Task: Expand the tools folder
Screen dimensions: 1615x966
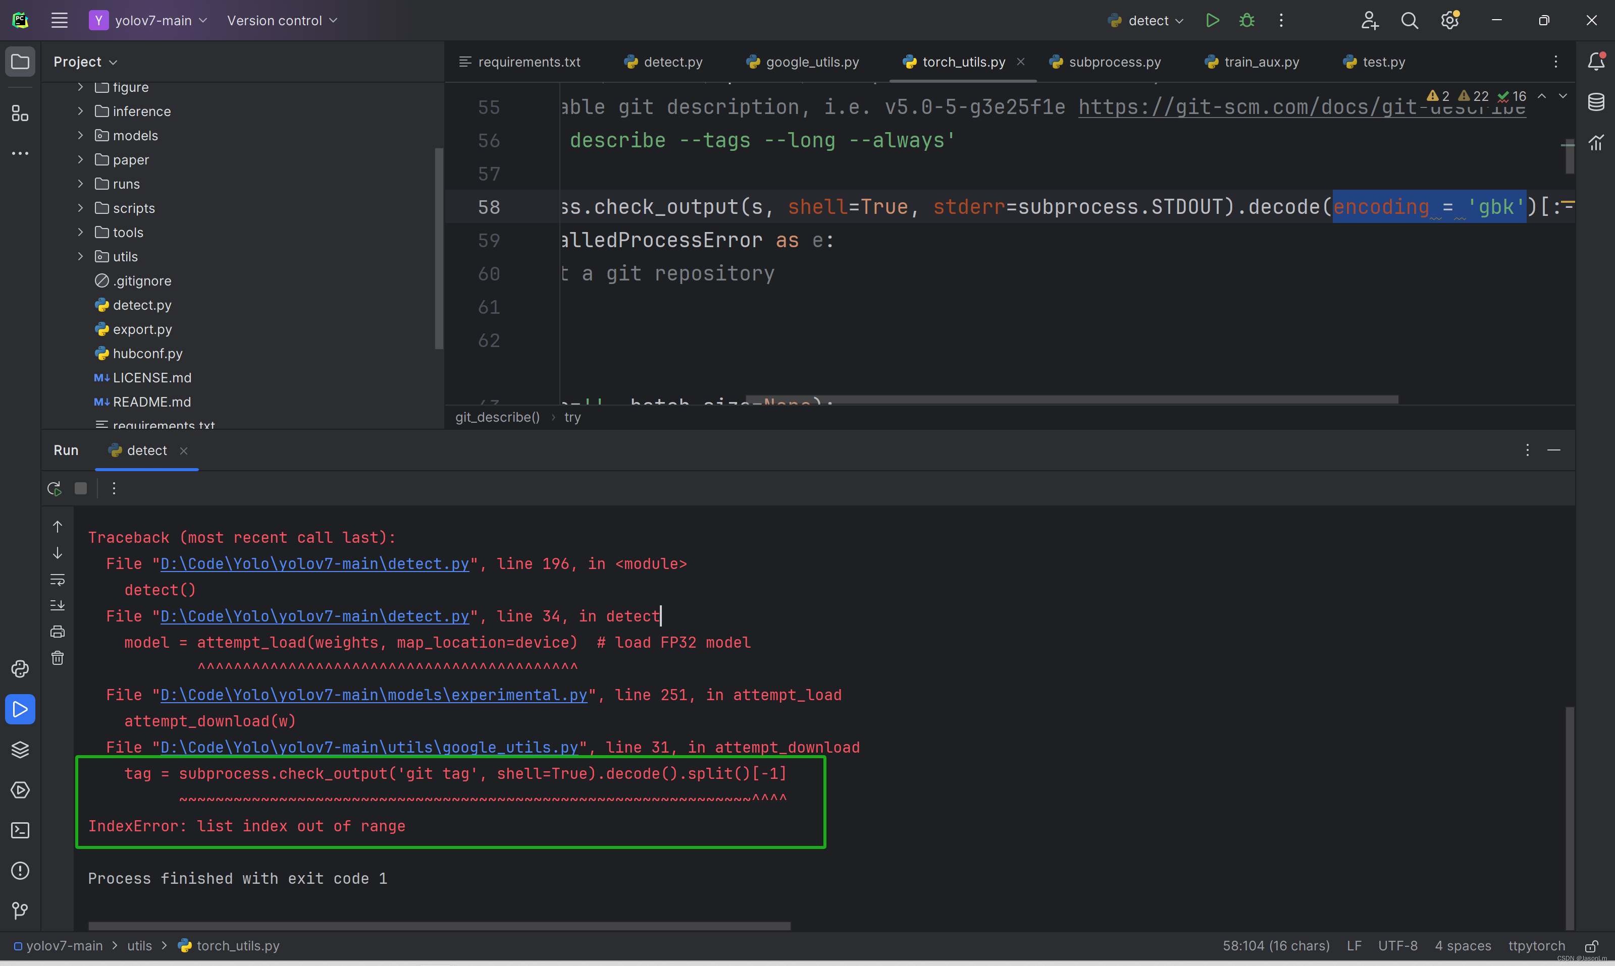Action: [80, 233]
